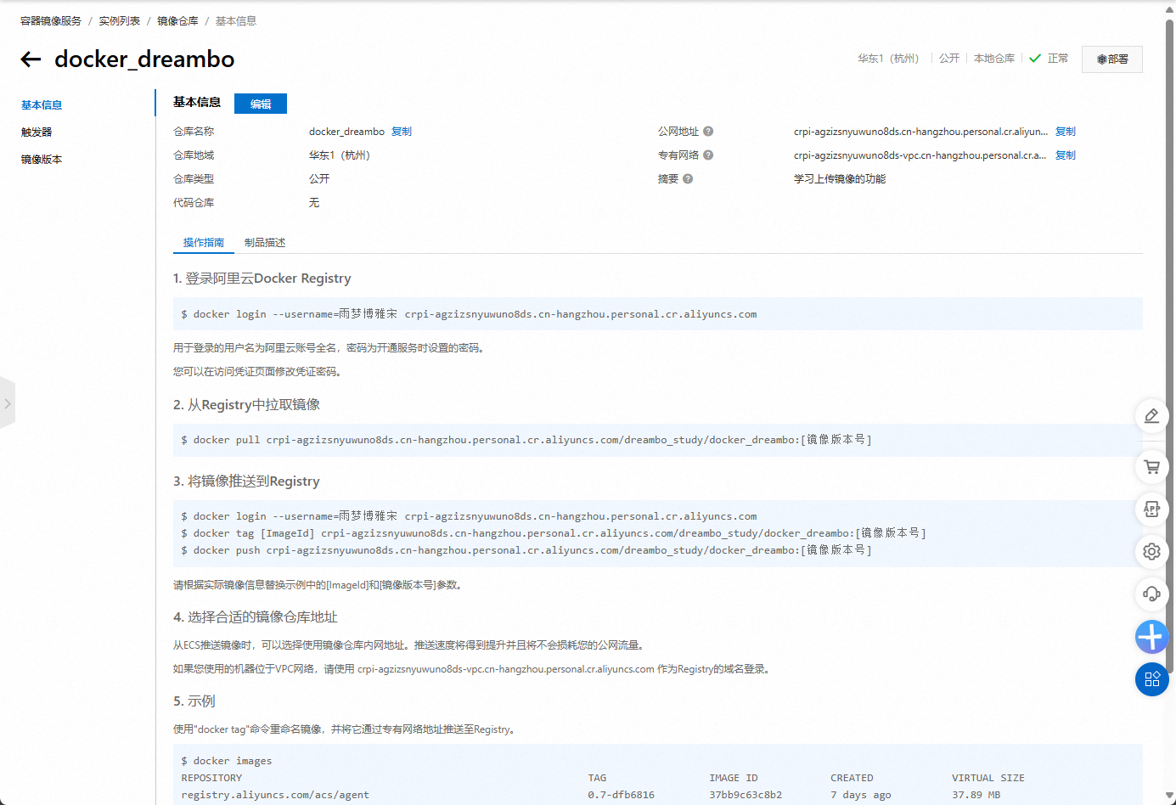The image size is (1176, 805).
Task: Open the shopping cart floating icon
Action: click(1151, 466)
